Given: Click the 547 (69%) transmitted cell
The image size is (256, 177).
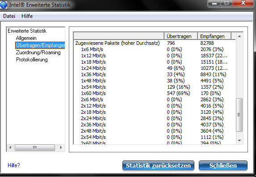Looking at the screenshot, I should tap(178, 93).
